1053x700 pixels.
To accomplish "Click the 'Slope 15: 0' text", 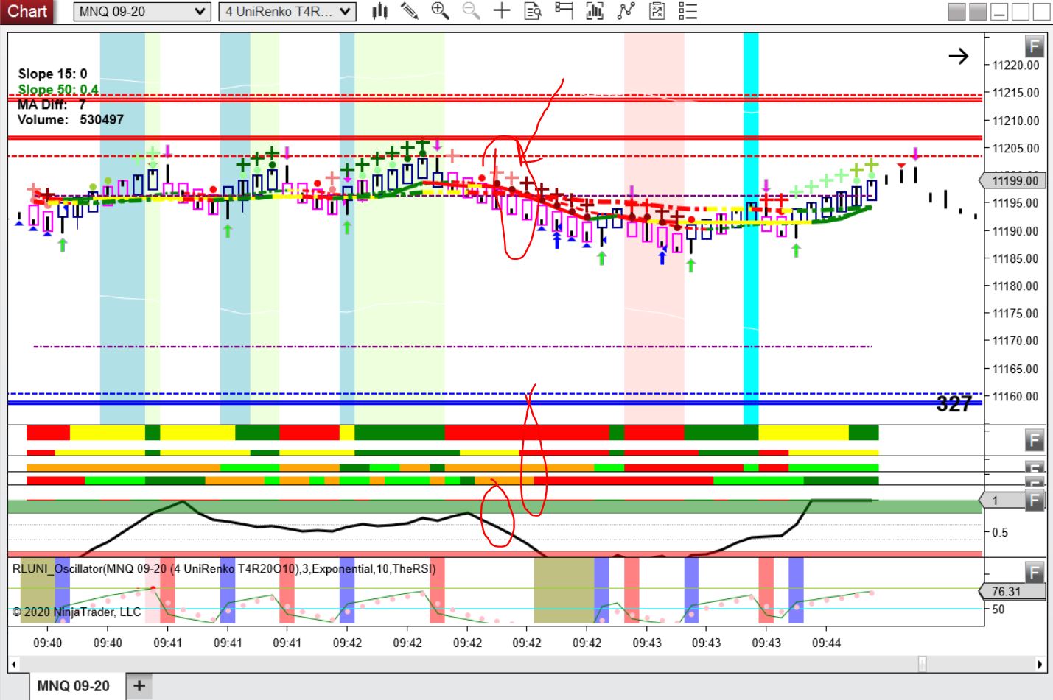I will point(52,74).
